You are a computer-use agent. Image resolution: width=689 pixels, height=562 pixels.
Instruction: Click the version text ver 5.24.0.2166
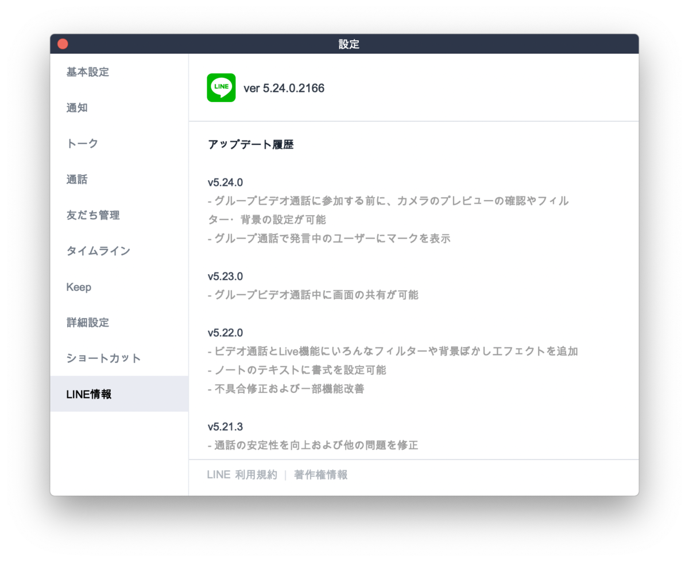(x=284, y=88)
